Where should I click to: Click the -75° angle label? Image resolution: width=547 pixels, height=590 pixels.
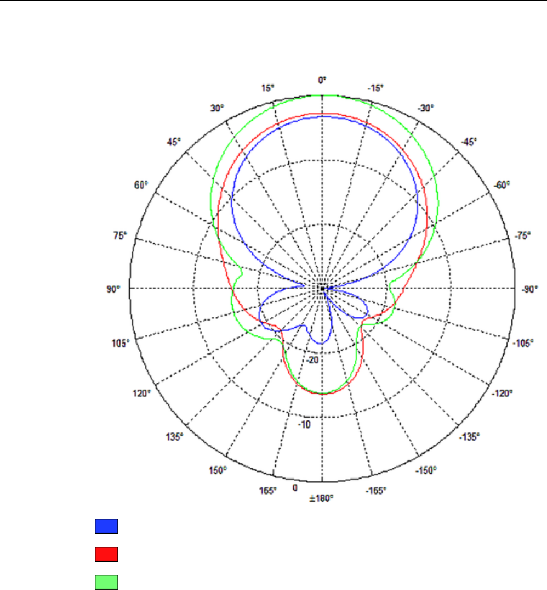coord(522,235)
